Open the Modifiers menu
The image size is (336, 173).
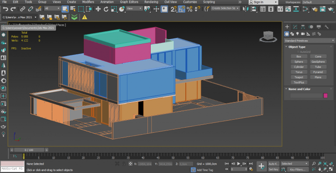(88, 2)
